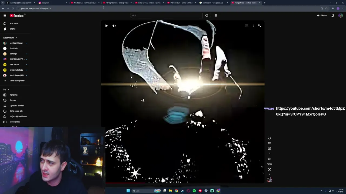
Task: Open the taskbar clock and date
Action: 340,191
